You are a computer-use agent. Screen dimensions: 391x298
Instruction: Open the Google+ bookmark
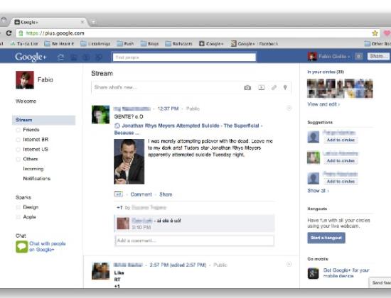tap(211, 43)
